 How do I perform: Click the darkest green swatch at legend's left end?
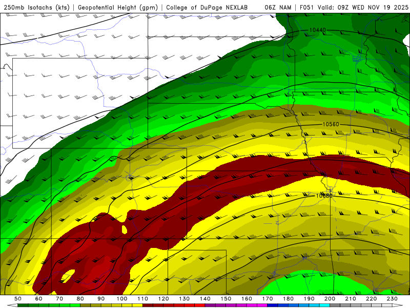point(23,305)
